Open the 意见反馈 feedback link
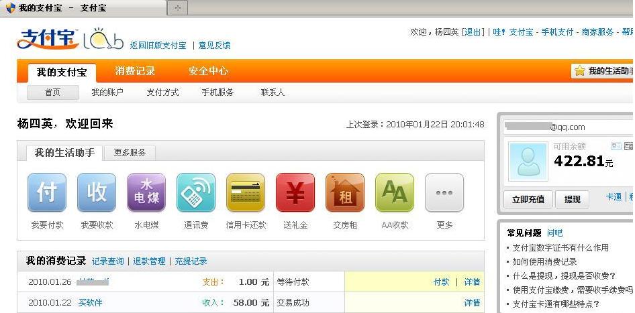Screen dimensions: 635x313 (x=214, y=46)
